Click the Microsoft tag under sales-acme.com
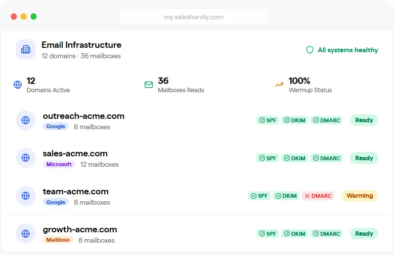This screenshot has height=255, width=394. [x=59, y=164]
